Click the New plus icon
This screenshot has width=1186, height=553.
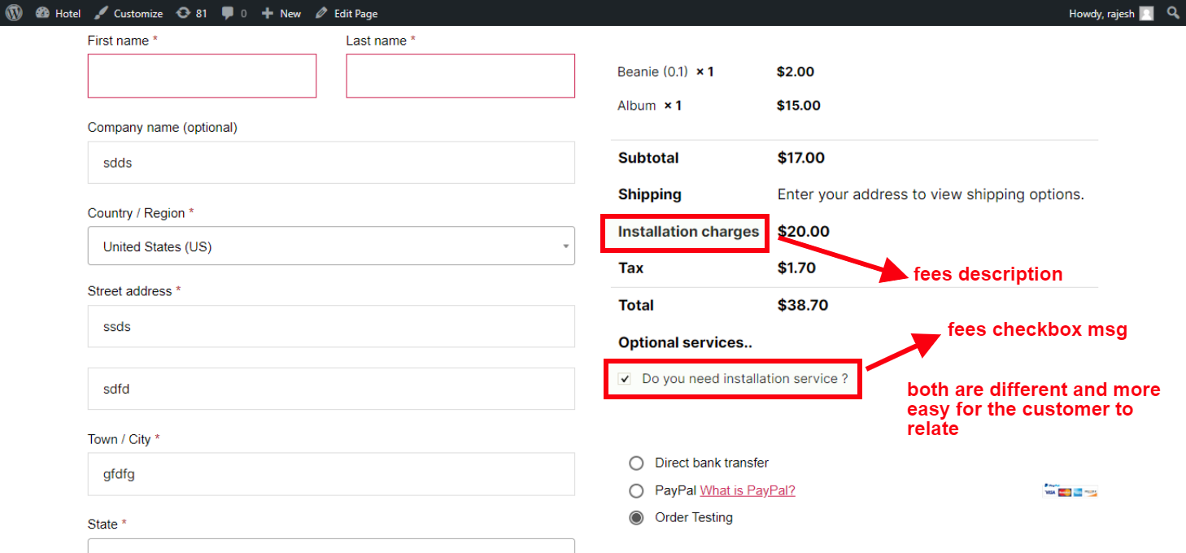267,13
